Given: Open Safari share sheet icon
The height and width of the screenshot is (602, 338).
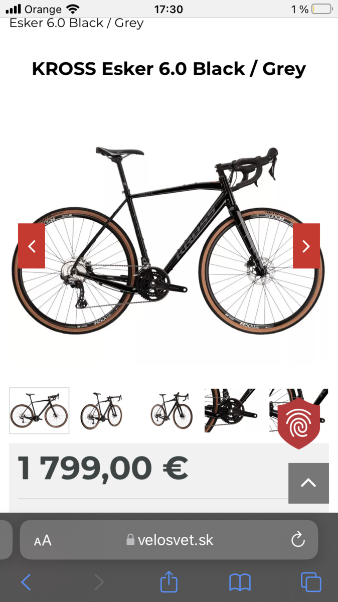Looking at the screenshot, I should (169, 582).
